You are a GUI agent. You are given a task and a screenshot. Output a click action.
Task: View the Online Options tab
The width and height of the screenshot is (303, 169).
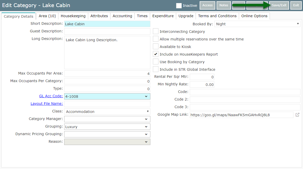(254, 16)
